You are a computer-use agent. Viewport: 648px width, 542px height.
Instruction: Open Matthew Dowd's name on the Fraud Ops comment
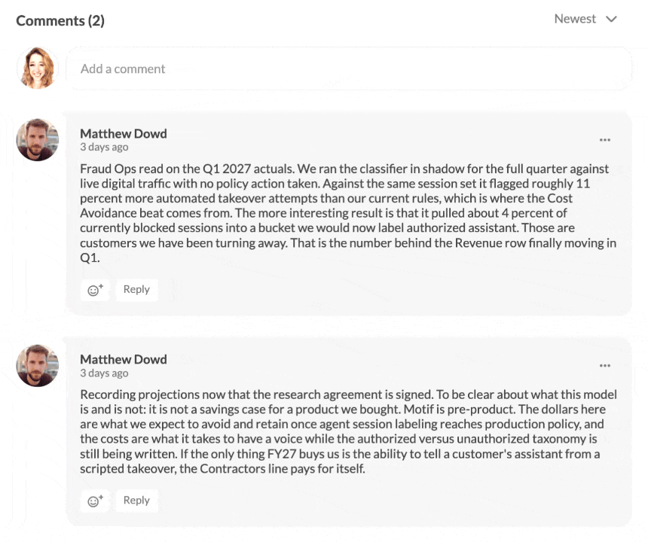123,134
